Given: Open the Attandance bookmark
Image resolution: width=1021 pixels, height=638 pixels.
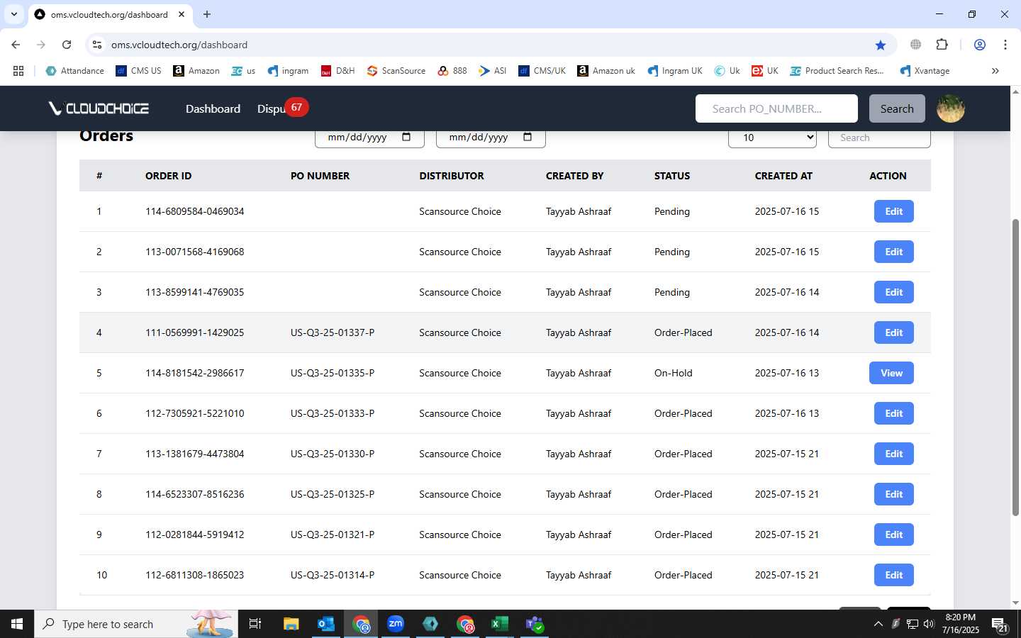Looking at the screenshot, I should click(x=74, y=71).
